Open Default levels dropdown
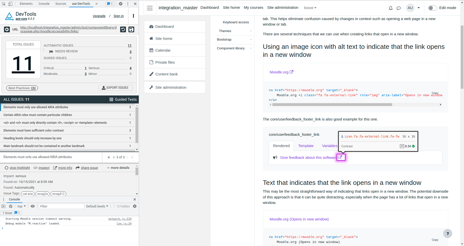Viewport: 464px width, 246px height. tap(97, 206)
